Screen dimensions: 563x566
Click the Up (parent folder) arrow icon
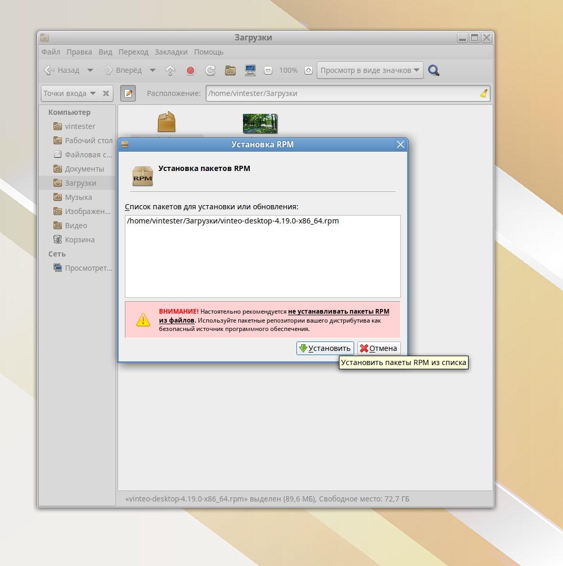170,70
